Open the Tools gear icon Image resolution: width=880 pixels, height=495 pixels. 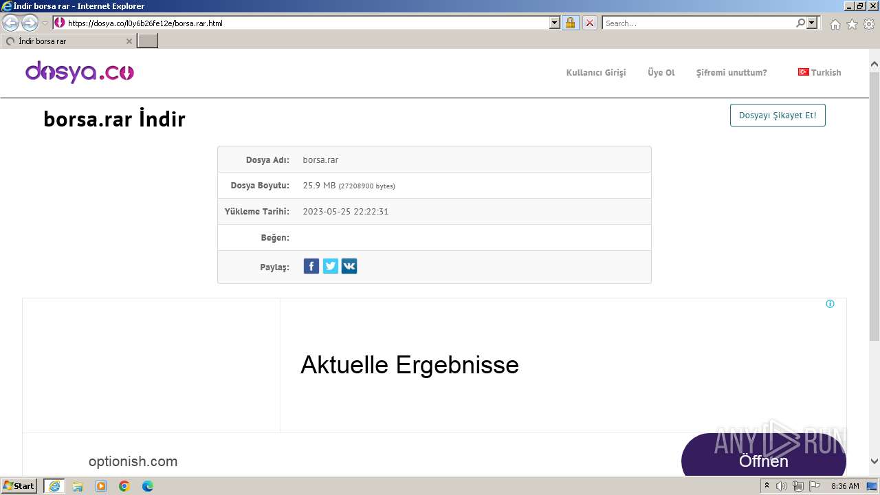click(869, 24)
